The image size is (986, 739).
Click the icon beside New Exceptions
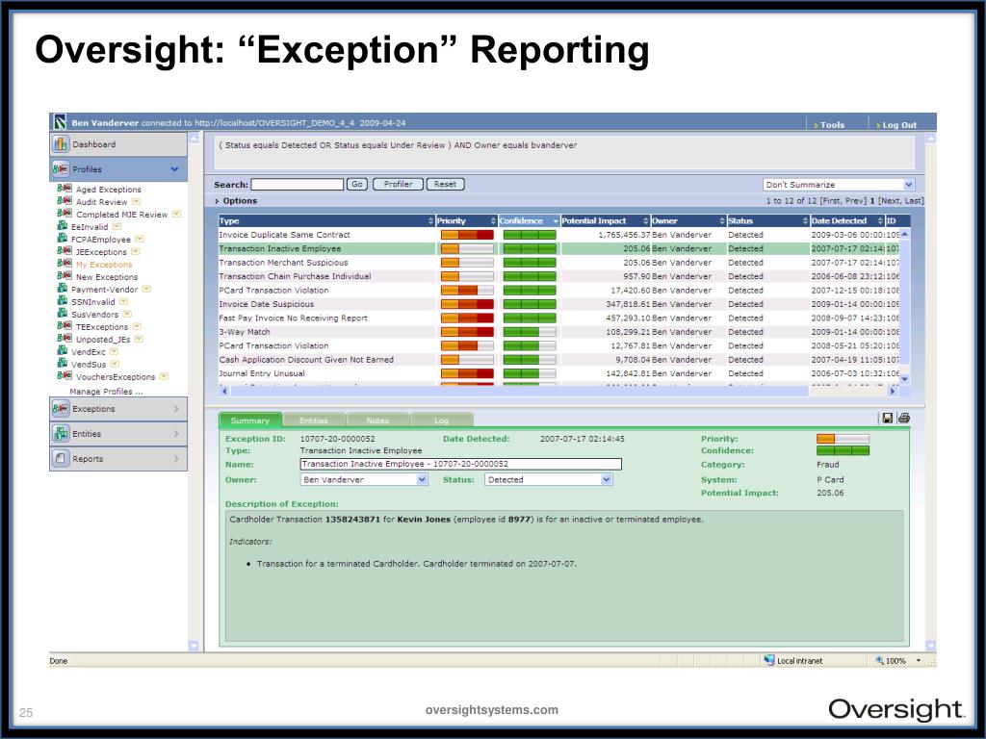click(65, 276)
